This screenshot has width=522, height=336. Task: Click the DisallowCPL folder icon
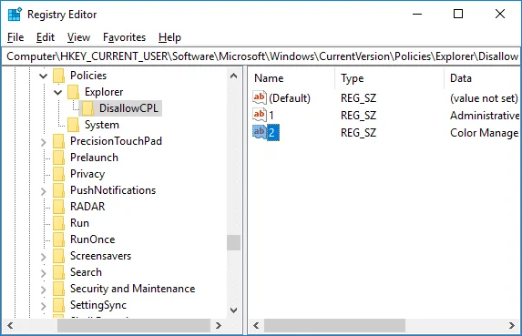[x=87, y=108]
